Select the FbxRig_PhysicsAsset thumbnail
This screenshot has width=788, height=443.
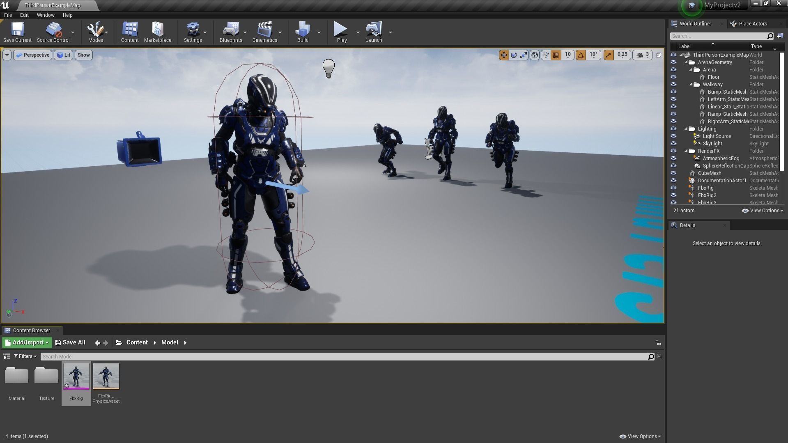click(x=106, y=376)
